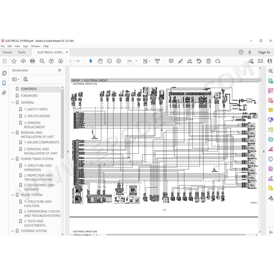Click the Sign In button
The width and height of the screenshot is (274, 274).
coord(264,52)
